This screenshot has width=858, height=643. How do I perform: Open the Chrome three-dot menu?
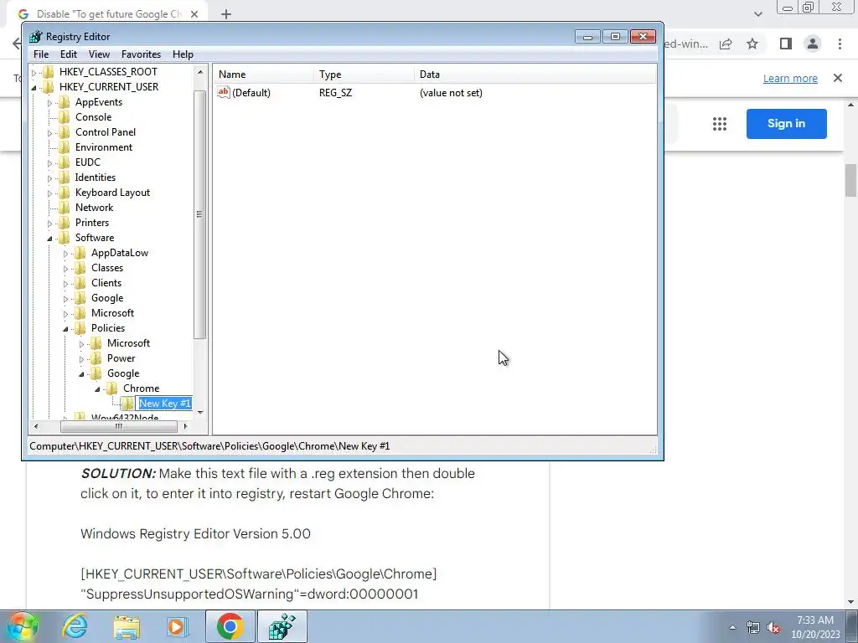tap(840, 44)
